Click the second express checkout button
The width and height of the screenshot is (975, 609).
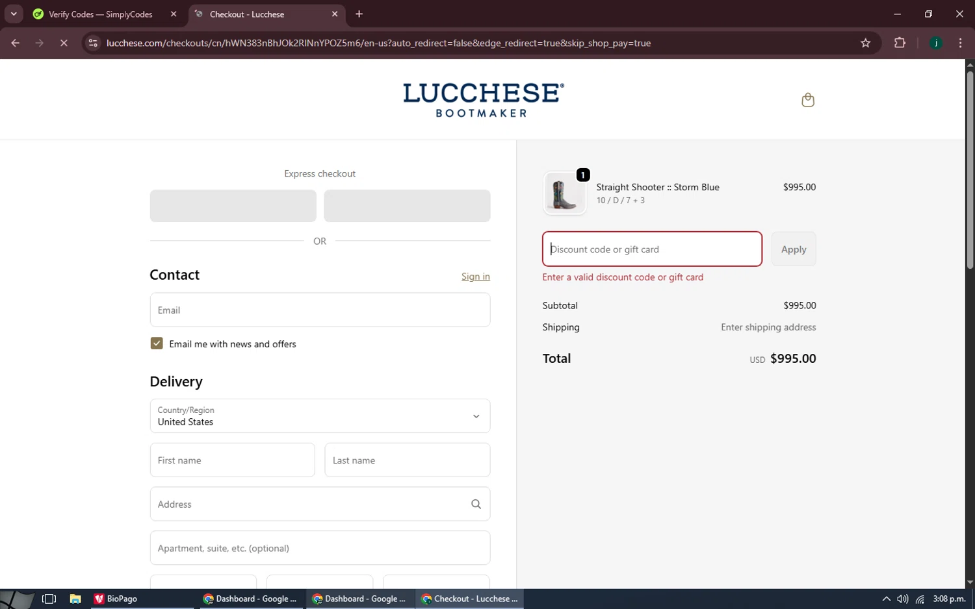click(x=407, y=206)
